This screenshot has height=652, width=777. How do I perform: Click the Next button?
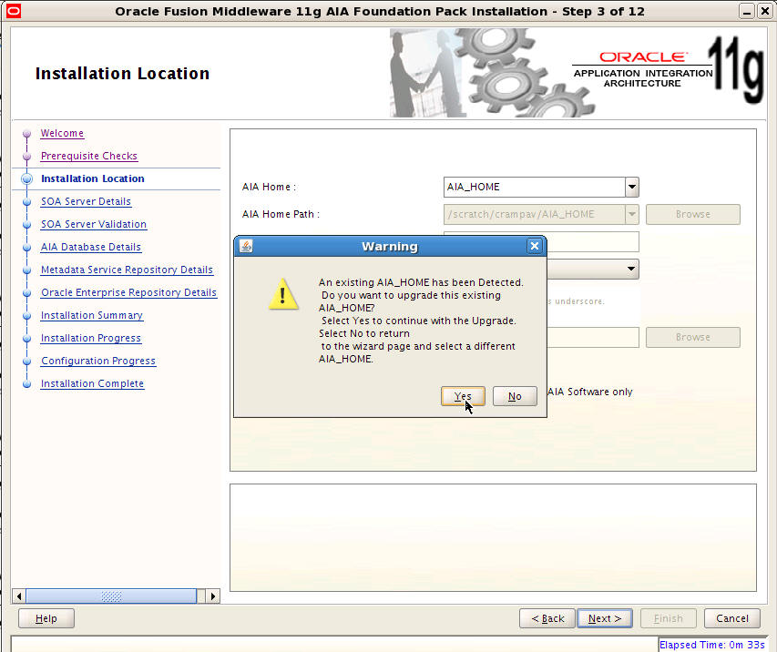coord(605,619)
